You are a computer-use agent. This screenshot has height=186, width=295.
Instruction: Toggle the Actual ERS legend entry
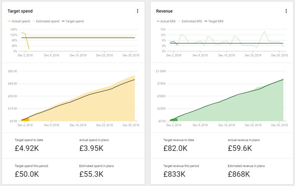pos(166,21)
